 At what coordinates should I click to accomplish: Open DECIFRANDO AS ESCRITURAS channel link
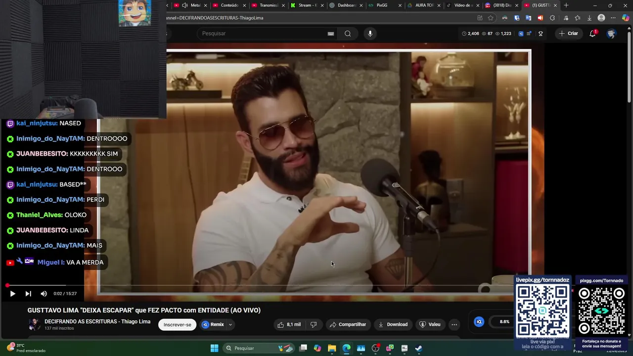[97, 321]
